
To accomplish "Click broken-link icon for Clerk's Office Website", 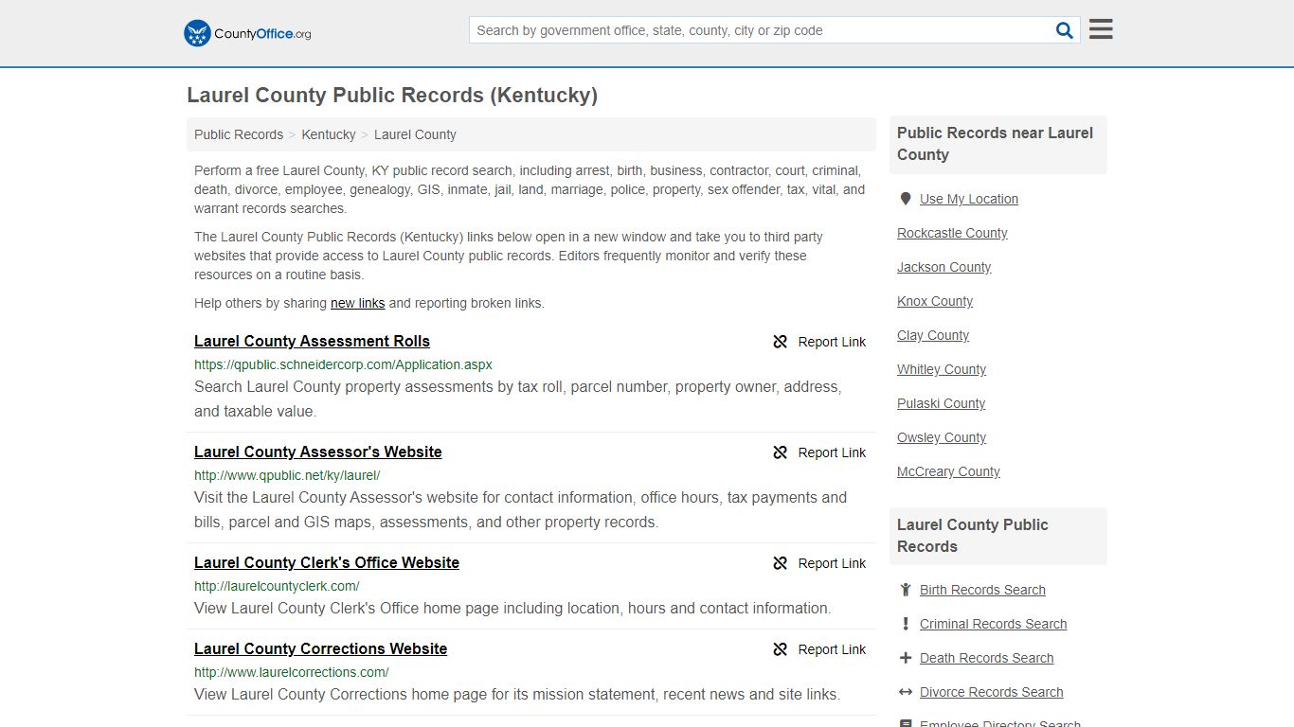I will coord(781,563).
